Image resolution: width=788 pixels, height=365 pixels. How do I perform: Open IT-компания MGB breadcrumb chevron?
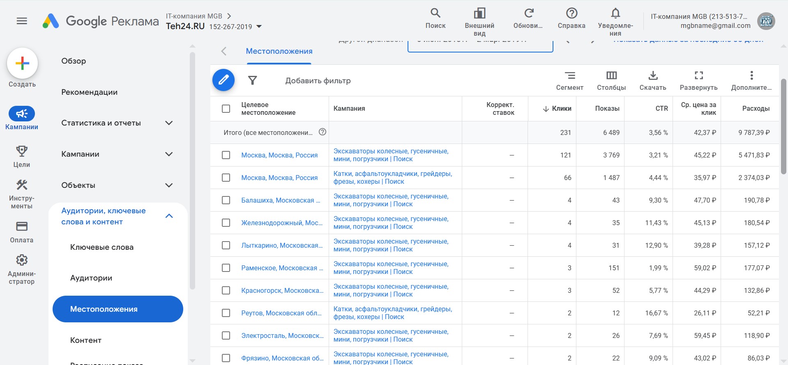[x=229, y=16]
